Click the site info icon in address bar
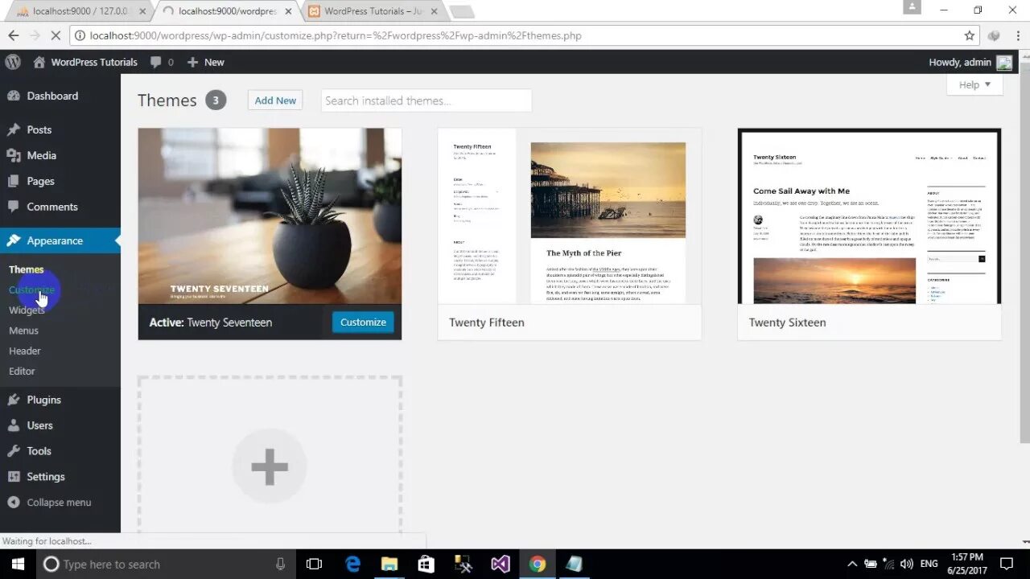 [80, 35]
